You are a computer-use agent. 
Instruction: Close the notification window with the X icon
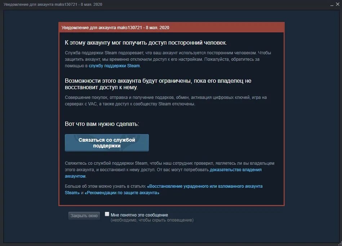[x=338, y=4]
